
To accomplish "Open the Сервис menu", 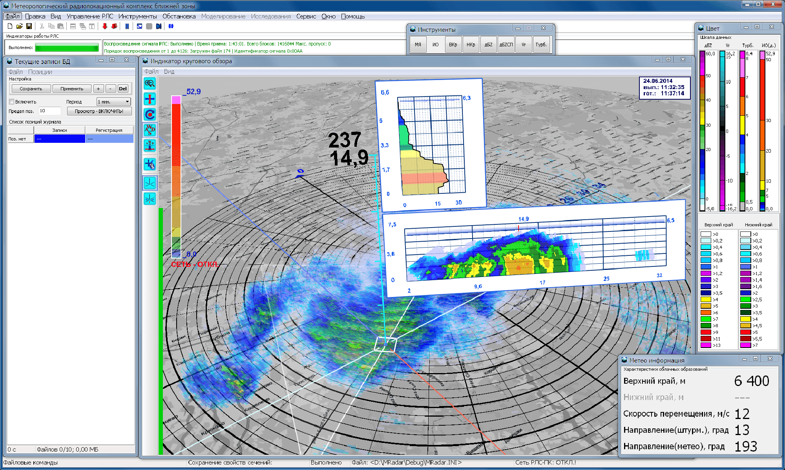I will click(306, 16).
